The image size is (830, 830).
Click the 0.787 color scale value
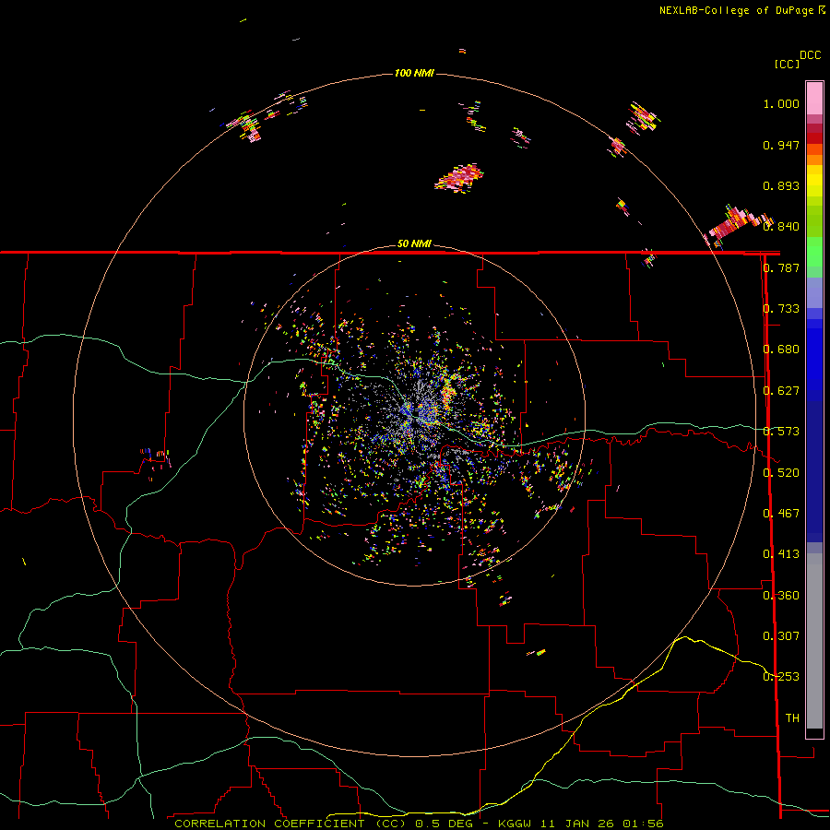pyautogui.click(x=781, y=267)
